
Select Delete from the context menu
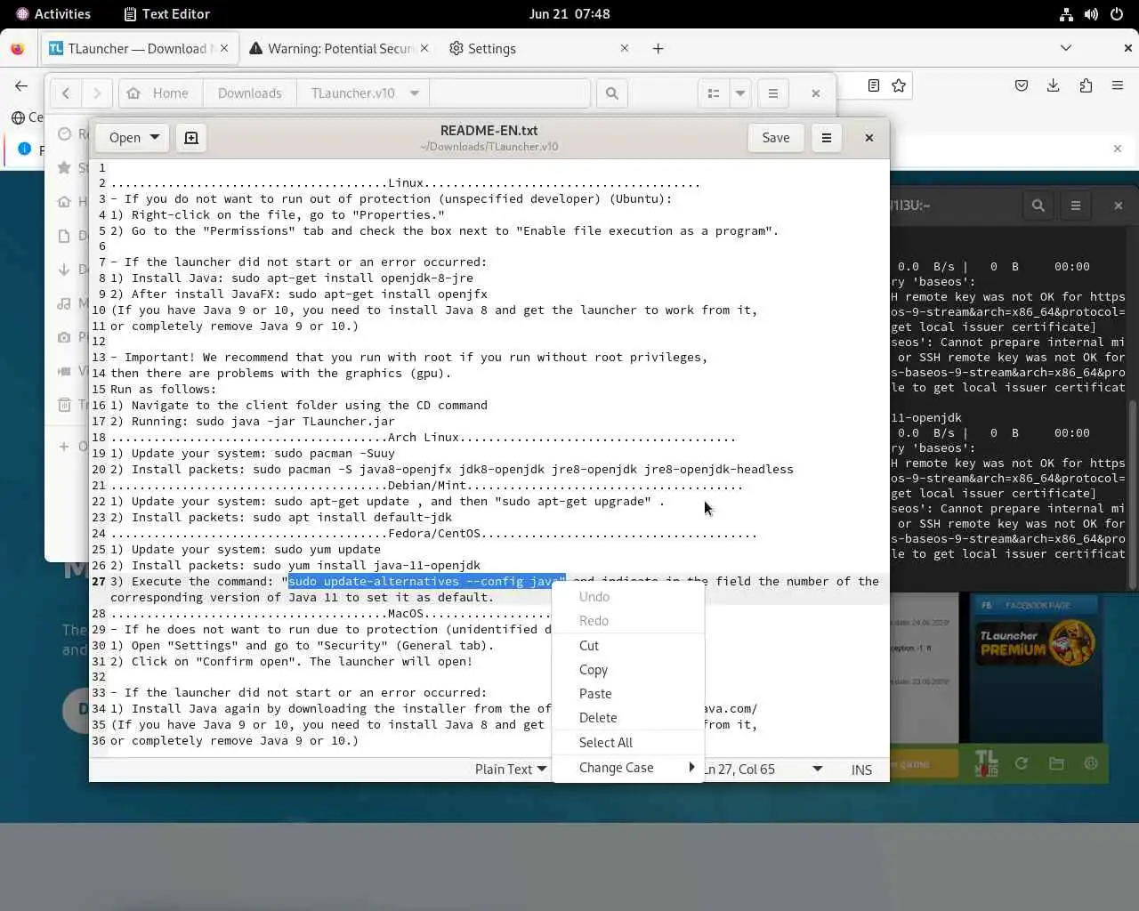click(x=628, y=718)
